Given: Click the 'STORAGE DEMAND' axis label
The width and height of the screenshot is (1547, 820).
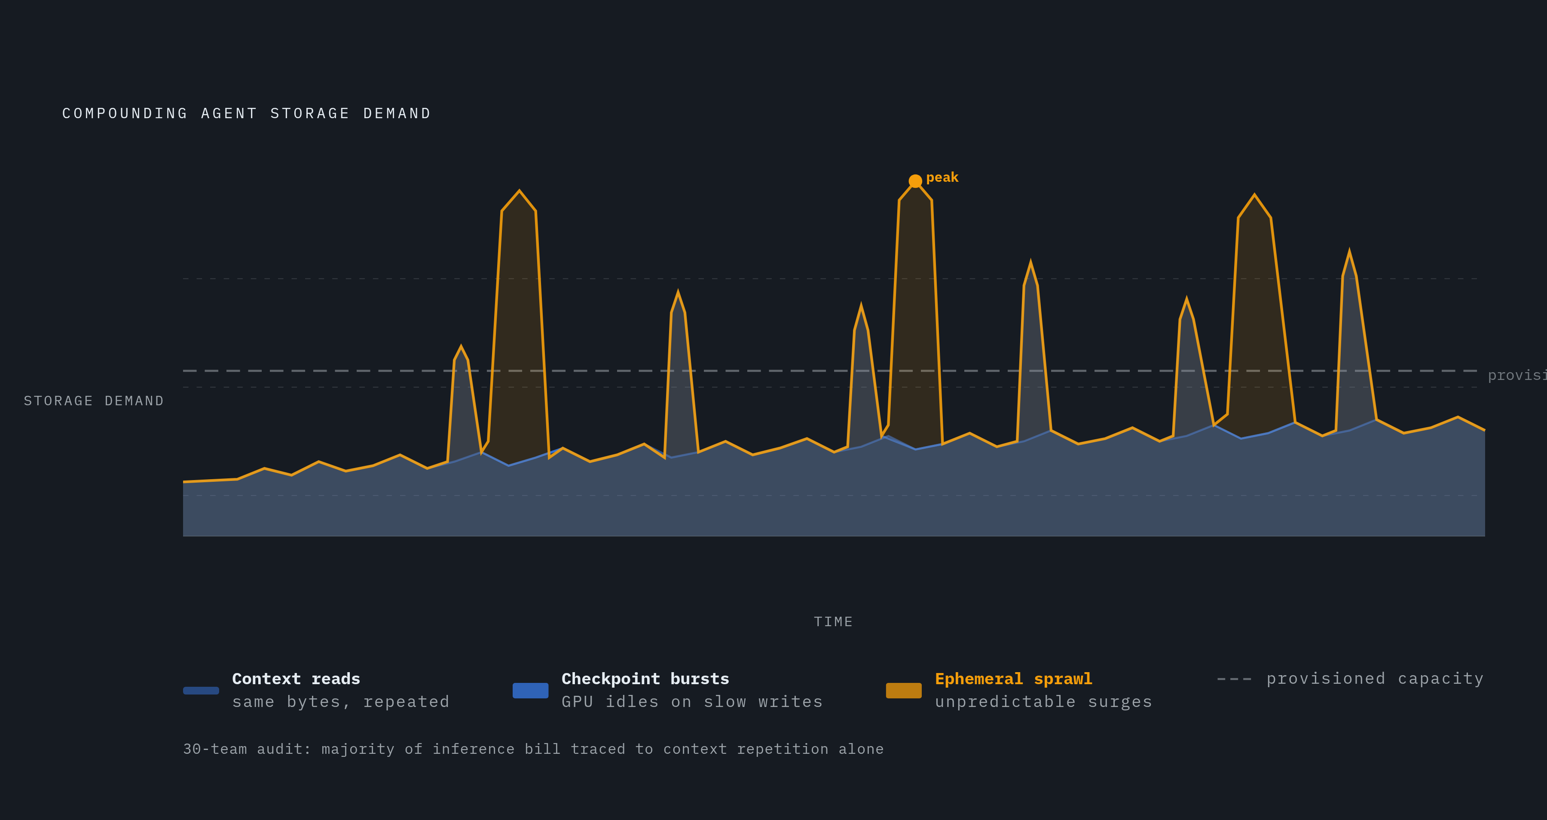Looking at the screenshot, I should click(x=94, y=401).
